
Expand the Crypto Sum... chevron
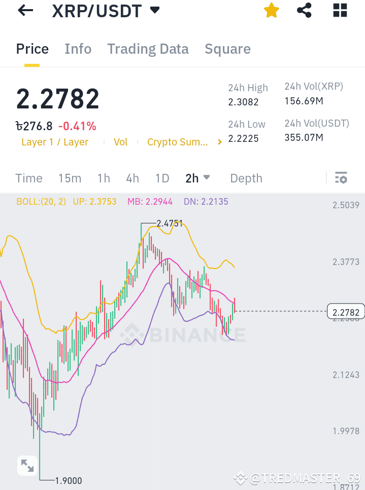pos(219,142)
